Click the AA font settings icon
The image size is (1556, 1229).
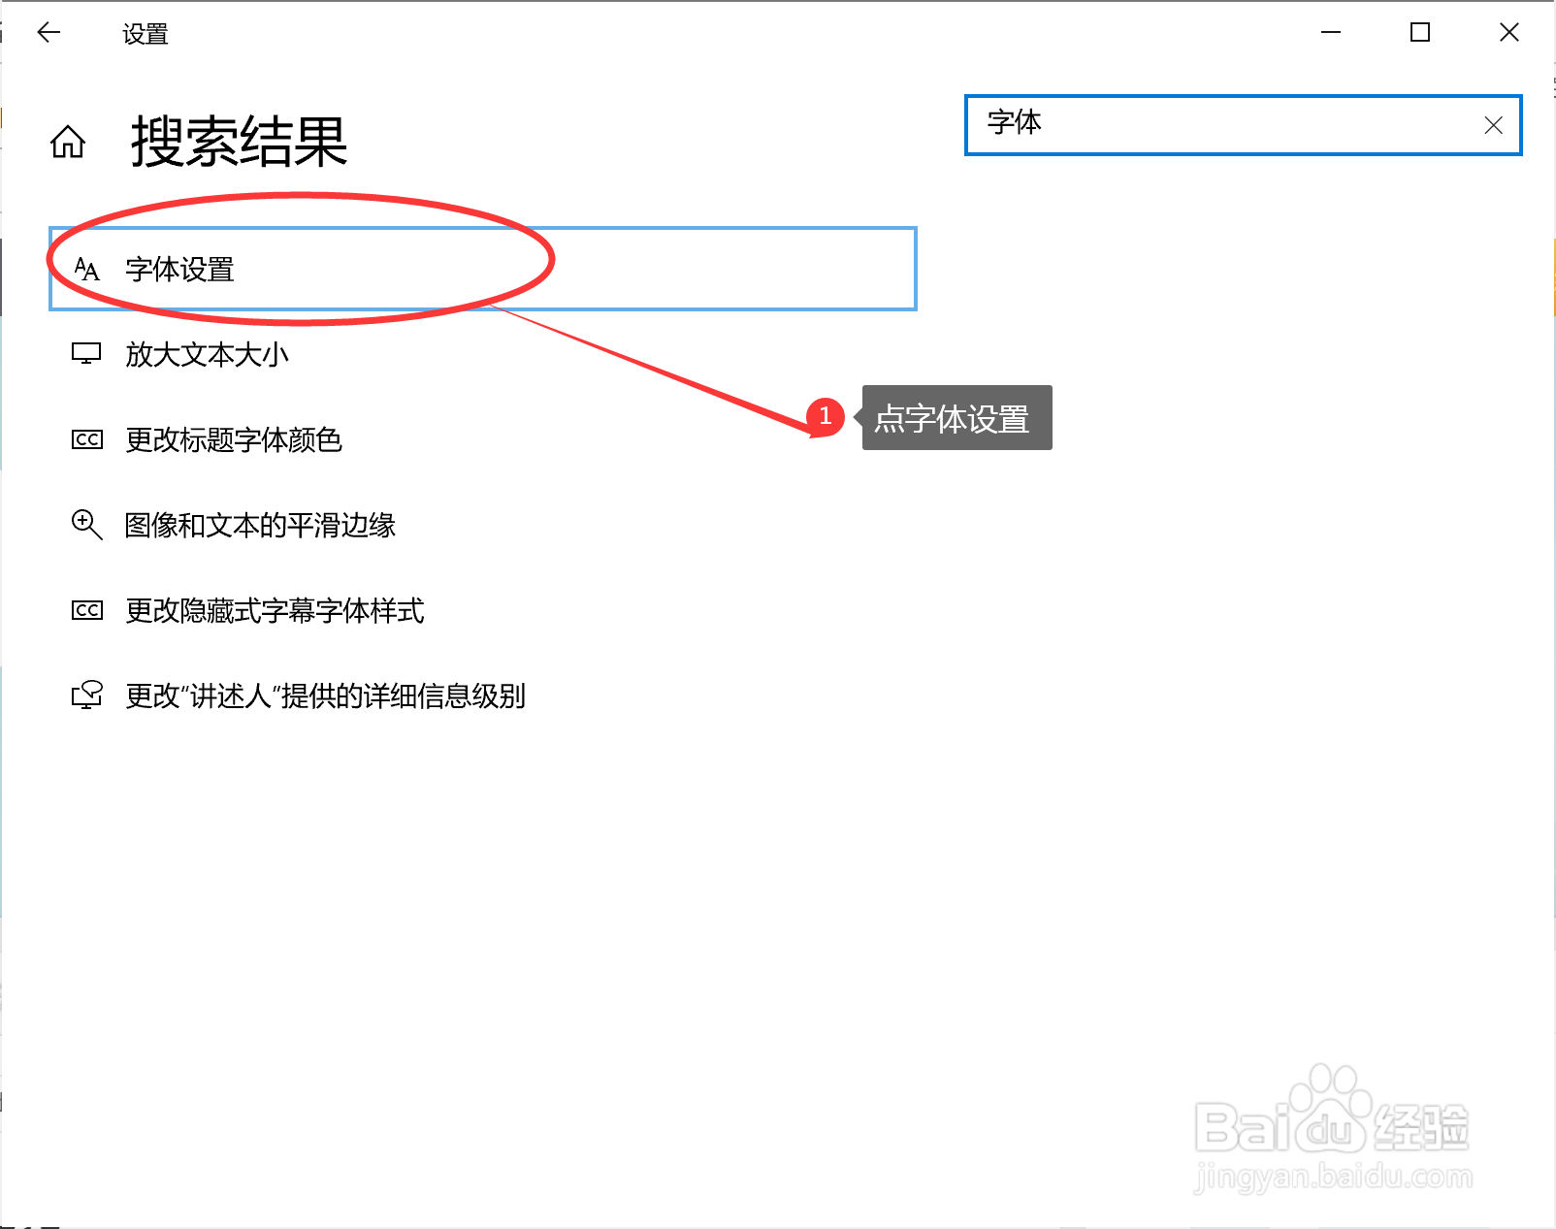85,270
